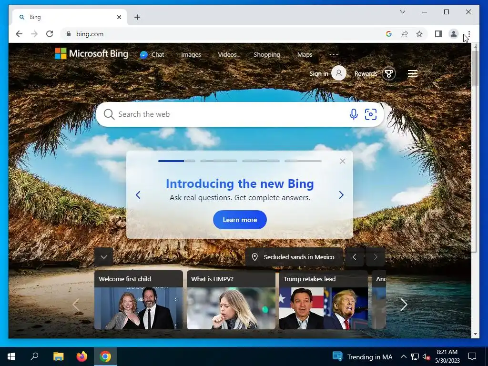Click the Sign in avatar icon
Image resolution: width=488 pixels, height=366 pixels.
click(339, 73)
